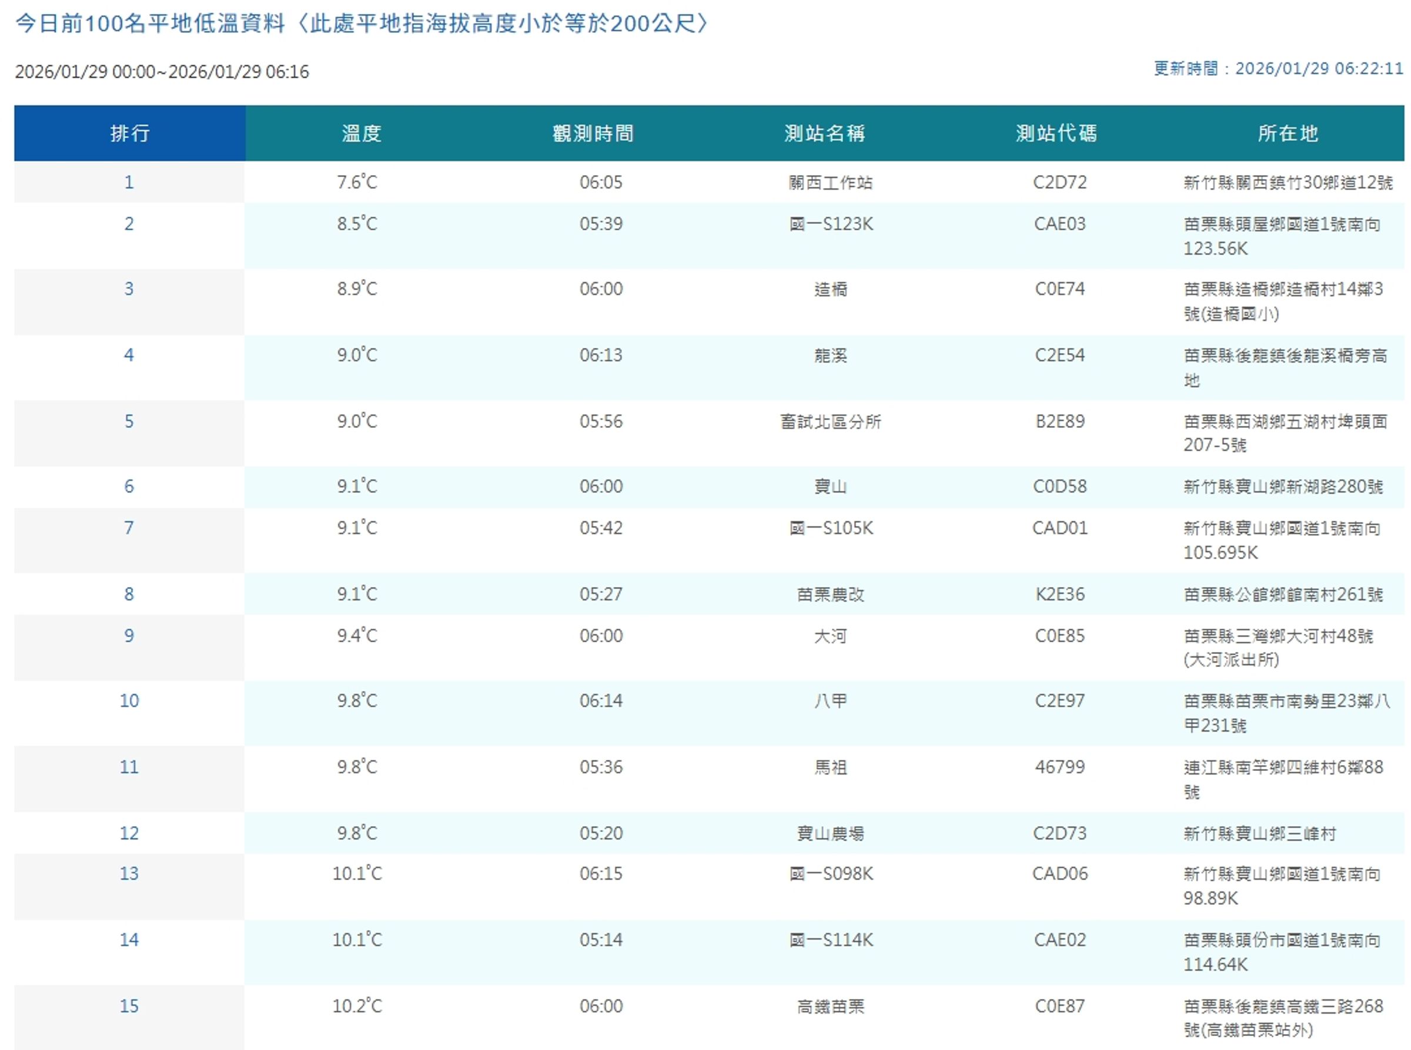The height and width of the screenshot is (1050, 1411).
Task: Select station name 畜試北區分所
Action: (831, 421)
